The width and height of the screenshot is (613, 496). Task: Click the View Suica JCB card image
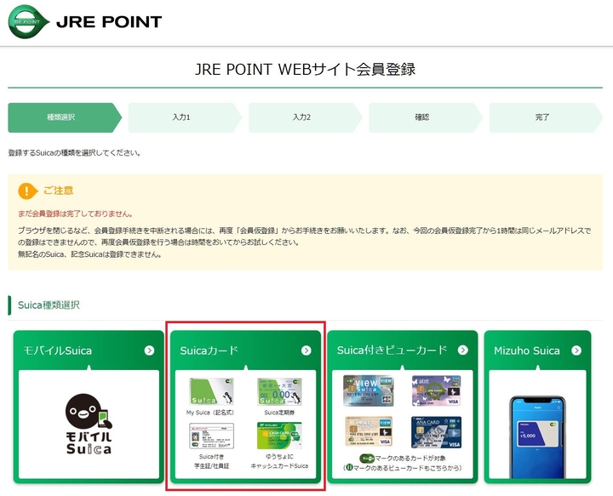pyautogui.click(x=369, y=391)
